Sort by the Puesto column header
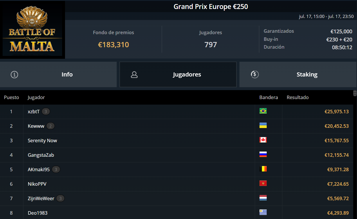Screen dimensions: 357x219 (12, 97)
